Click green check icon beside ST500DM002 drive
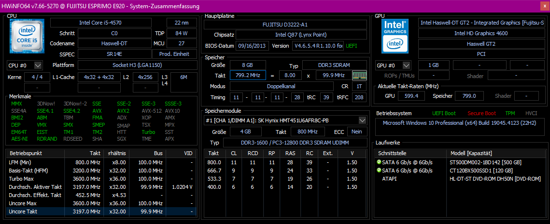550x224 pixels. (x=379, y=162)
